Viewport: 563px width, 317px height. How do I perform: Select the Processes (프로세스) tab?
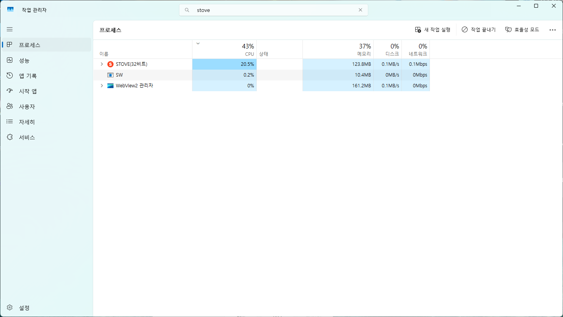coord(30,45)
